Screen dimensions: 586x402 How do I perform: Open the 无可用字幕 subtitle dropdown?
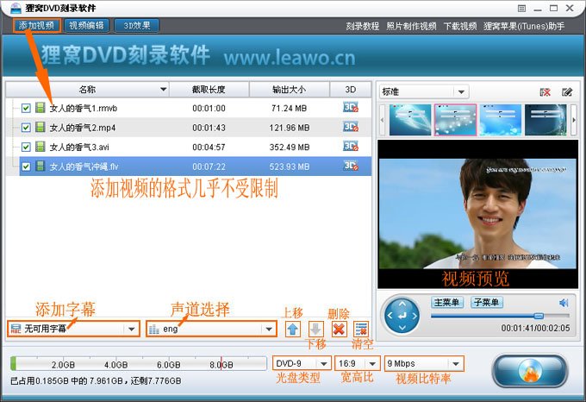pos(73,329)
